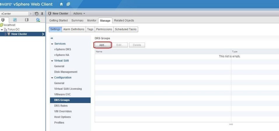Screen dimensions: 279x131
Task: Select localhost in the inventory tree
Action: click(9, 25)
